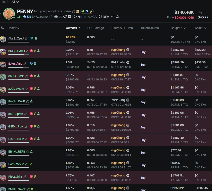This screenshot has height=191, width=212.
Task: Open the token website globe icon
Action: (x=56, y=17)
